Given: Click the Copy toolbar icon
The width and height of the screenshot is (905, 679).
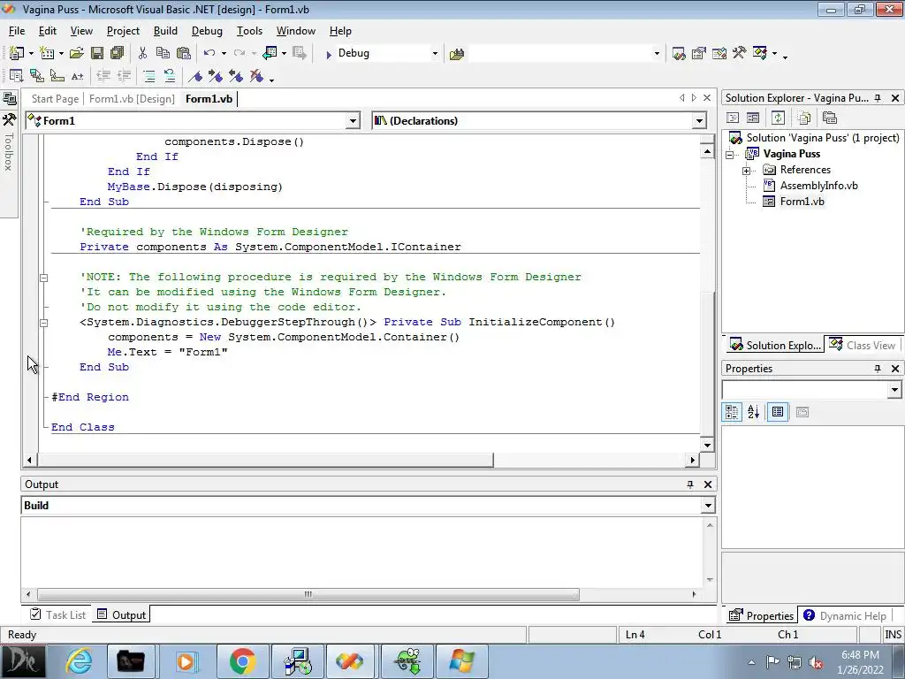Looking at the screenshot, I should point(164,53).
